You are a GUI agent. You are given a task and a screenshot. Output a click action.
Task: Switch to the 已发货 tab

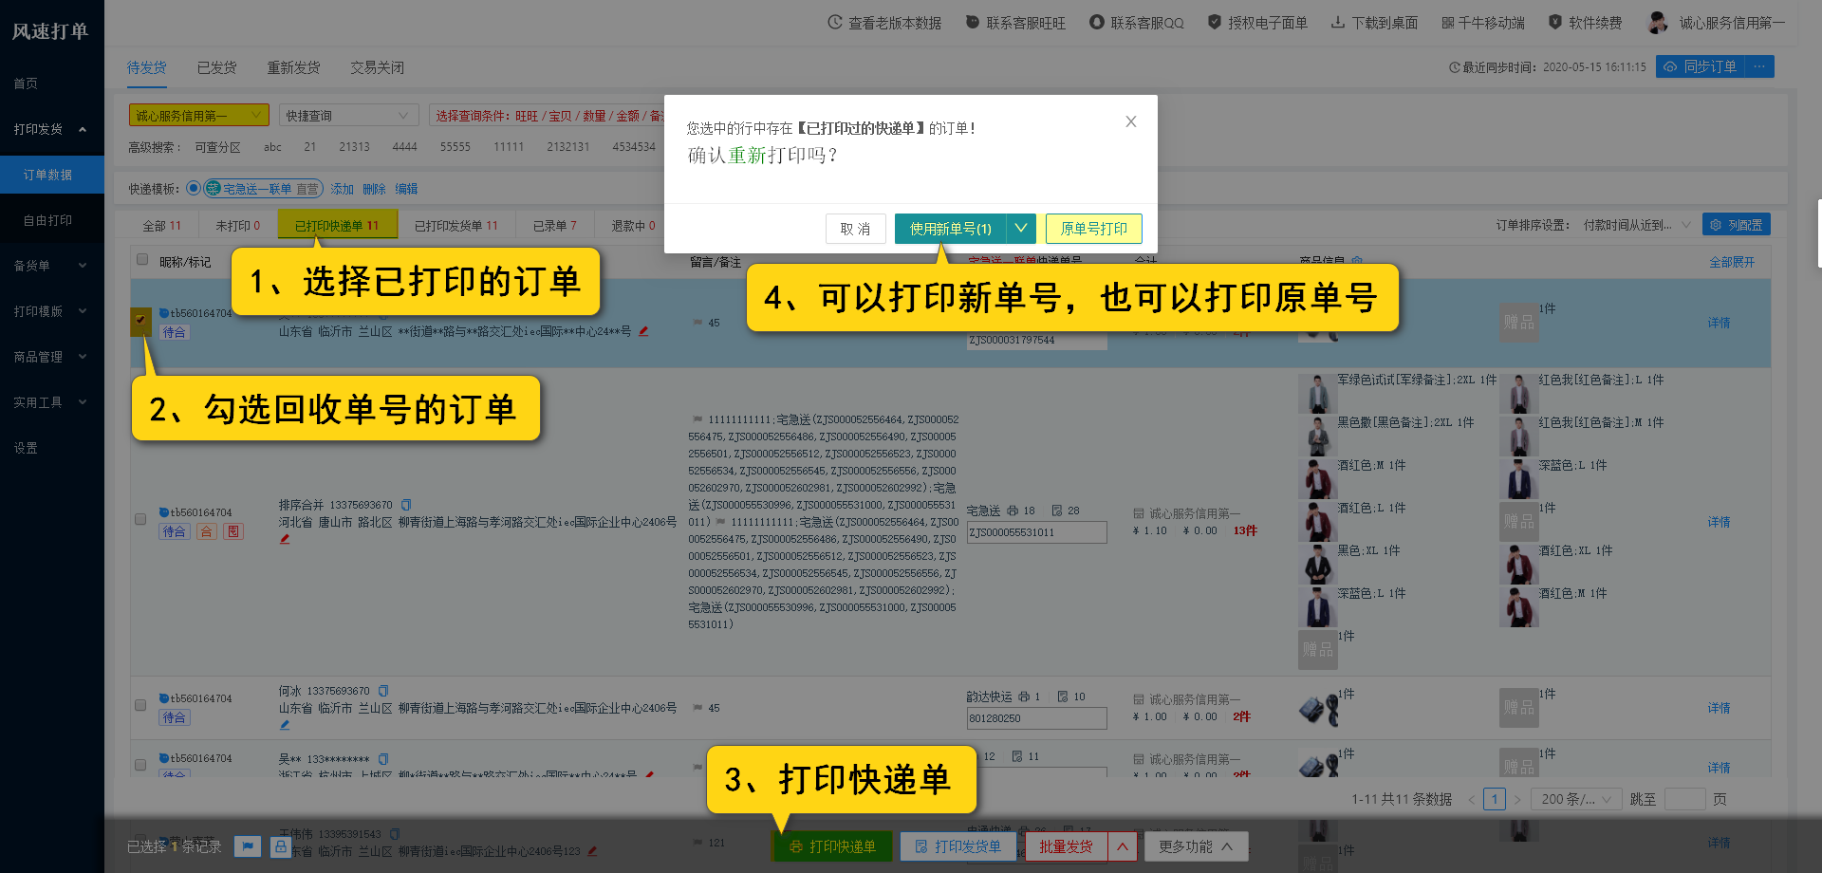pyautogui.click(x=217, y=67)
